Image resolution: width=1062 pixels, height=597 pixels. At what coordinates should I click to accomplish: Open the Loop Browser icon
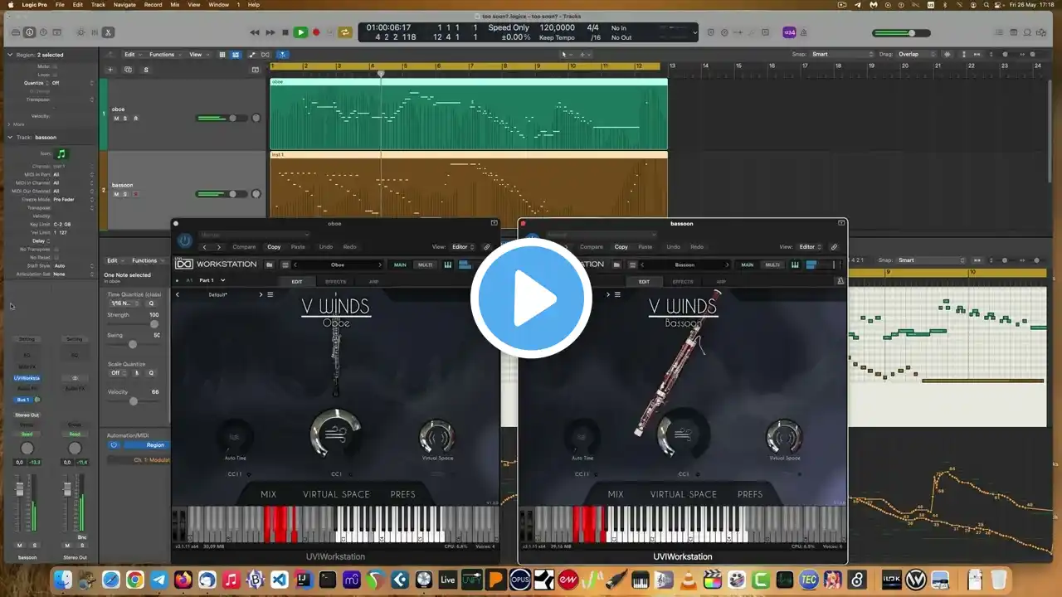click(1026, 32)
